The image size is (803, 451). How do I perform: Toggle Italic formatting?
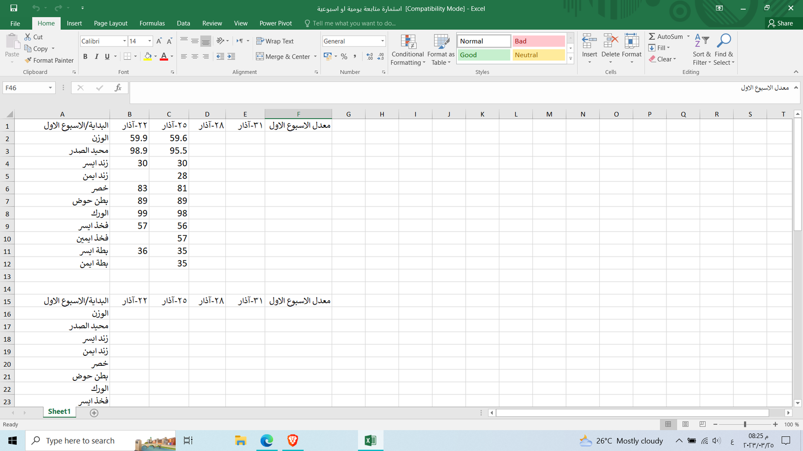click(x=96, y=57)
